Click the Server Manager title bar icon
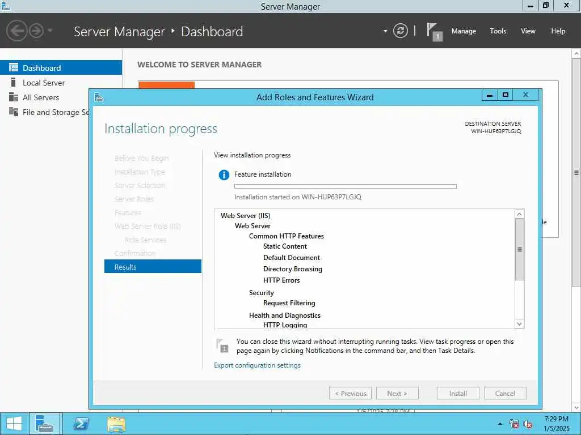Screen dimensions: 581x435 point(5,6)
